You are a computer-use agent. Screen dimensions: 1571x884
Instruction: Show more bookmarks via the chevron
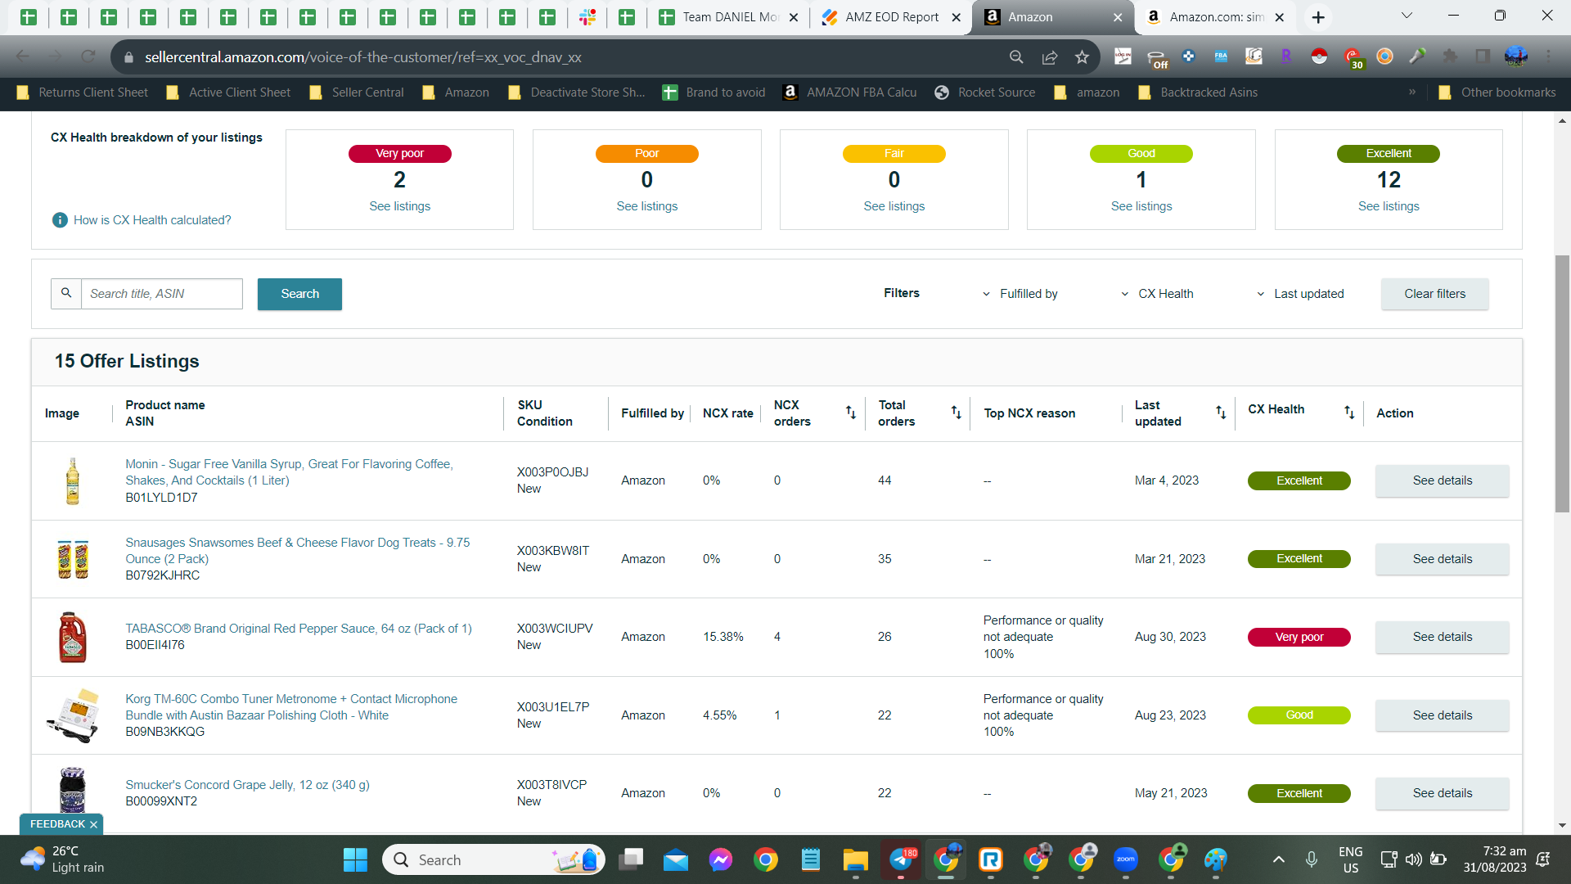tap(1412, 92)
